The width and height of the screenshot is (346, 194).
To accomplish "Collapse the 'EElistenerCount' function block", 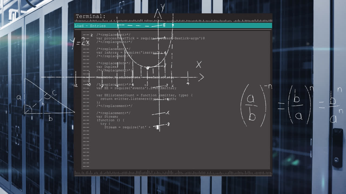I will point(86,95).
